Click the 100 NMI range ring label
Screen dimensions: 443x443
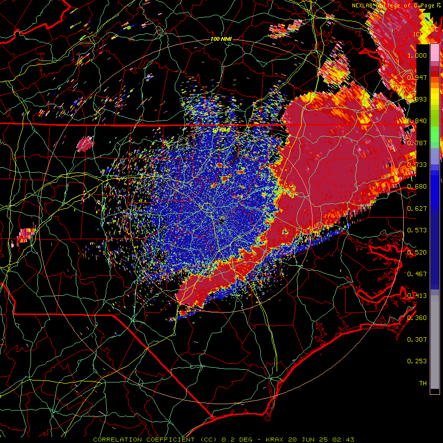click(x=221, y=39)
